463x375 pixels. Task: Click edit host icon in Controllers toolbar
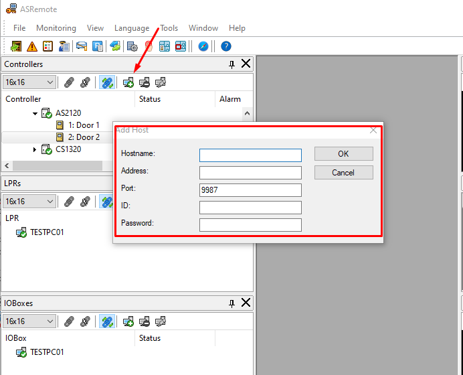pyautogui.click(x=161, y=82)
